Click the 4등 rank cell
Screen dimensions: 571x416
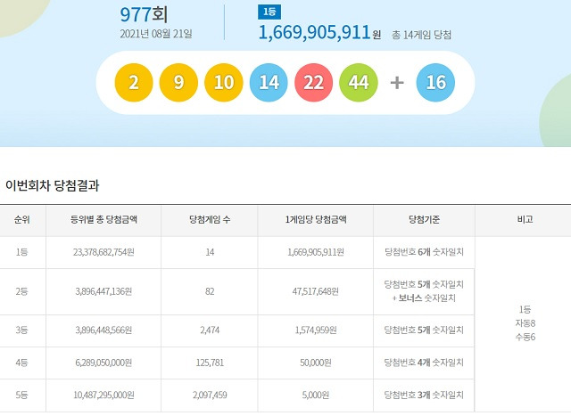[21, 363]
